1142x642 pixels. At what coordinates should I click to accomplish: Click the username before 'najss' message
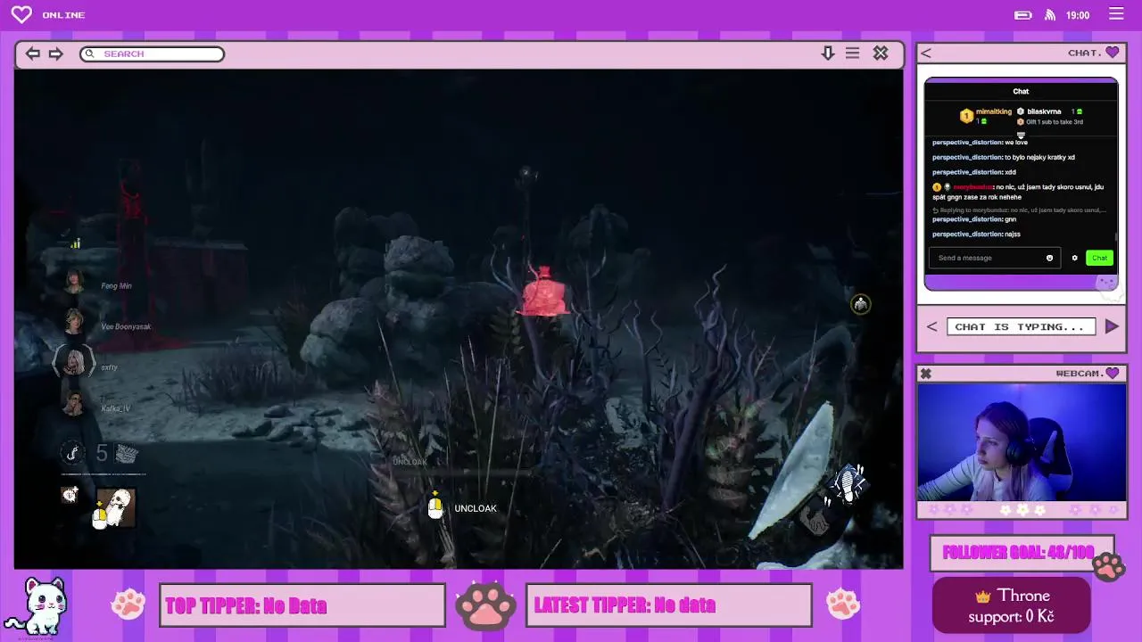click(x=967, y=234)
